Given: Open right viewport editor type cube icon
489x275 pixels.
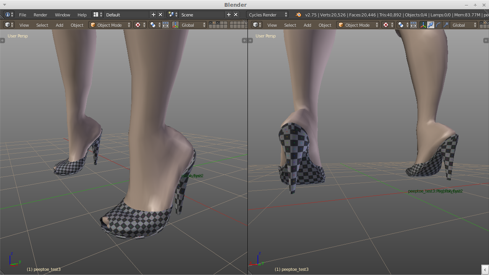Looking at the screenshot, I should [257, 25].
